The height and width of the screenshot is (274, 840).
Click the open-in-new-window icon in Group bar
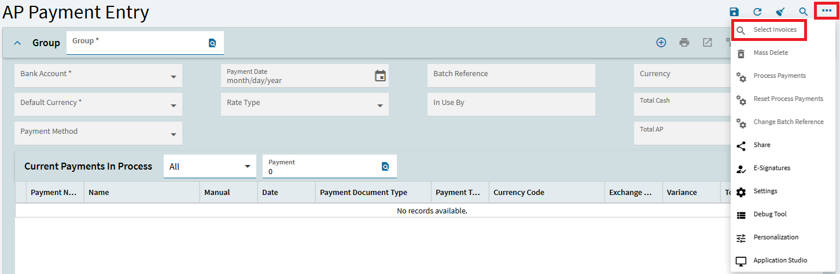pos(708,42)
